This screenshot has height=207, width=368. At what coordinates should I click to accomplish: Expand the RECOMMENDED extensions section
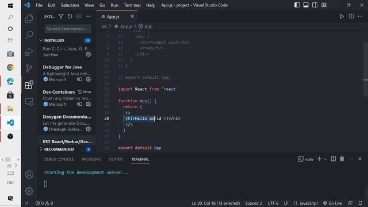click(x=67, y=149)
